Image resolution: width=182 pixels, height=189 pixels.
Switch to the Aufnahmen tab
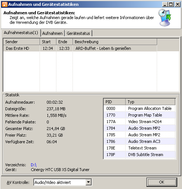pyautogui.click(x=52, y=33)
